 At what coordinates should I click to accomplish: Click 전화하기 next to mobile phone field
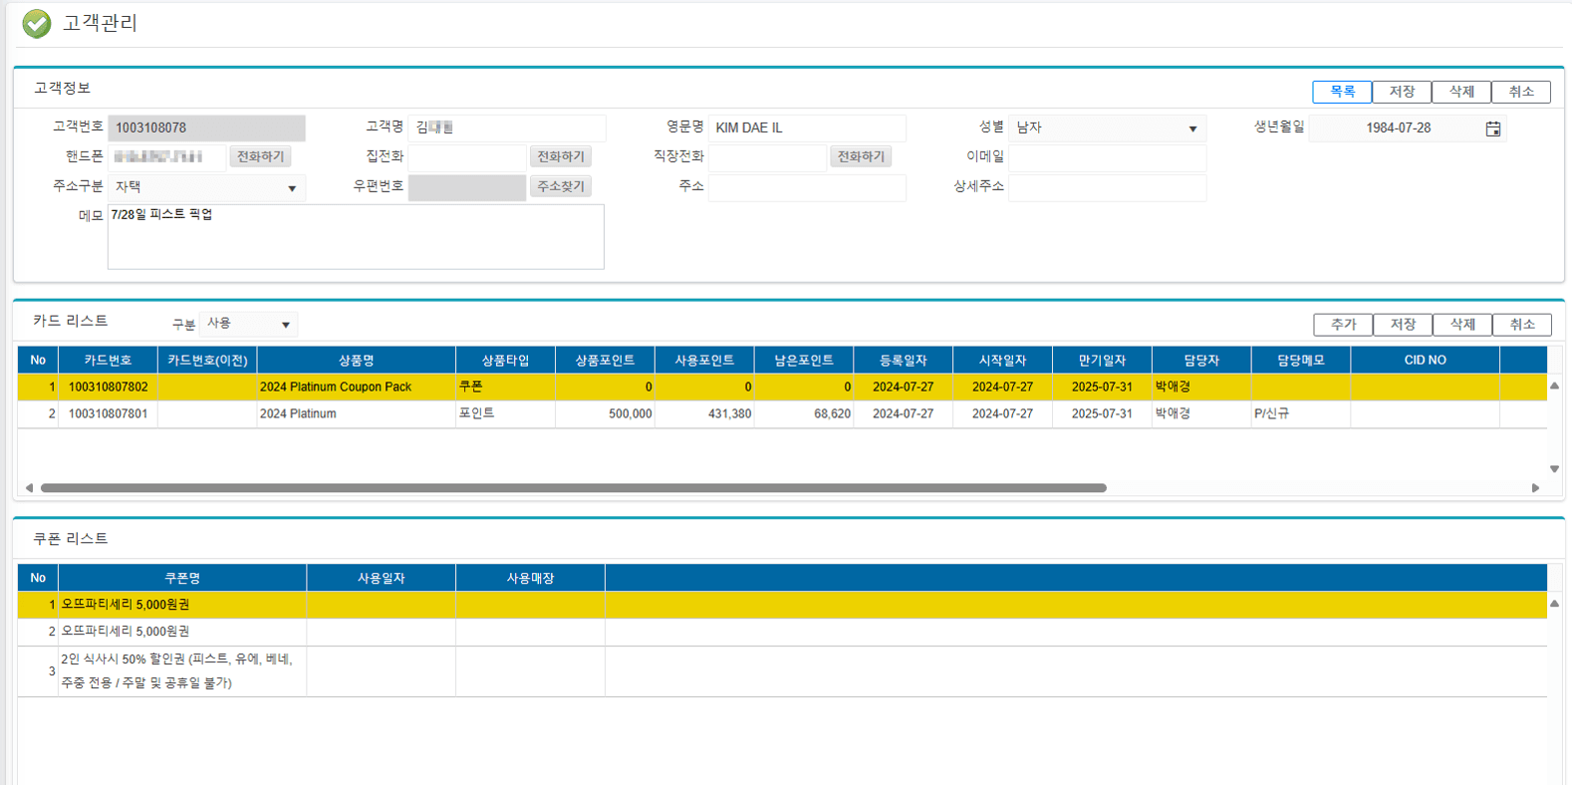point(260,157)
